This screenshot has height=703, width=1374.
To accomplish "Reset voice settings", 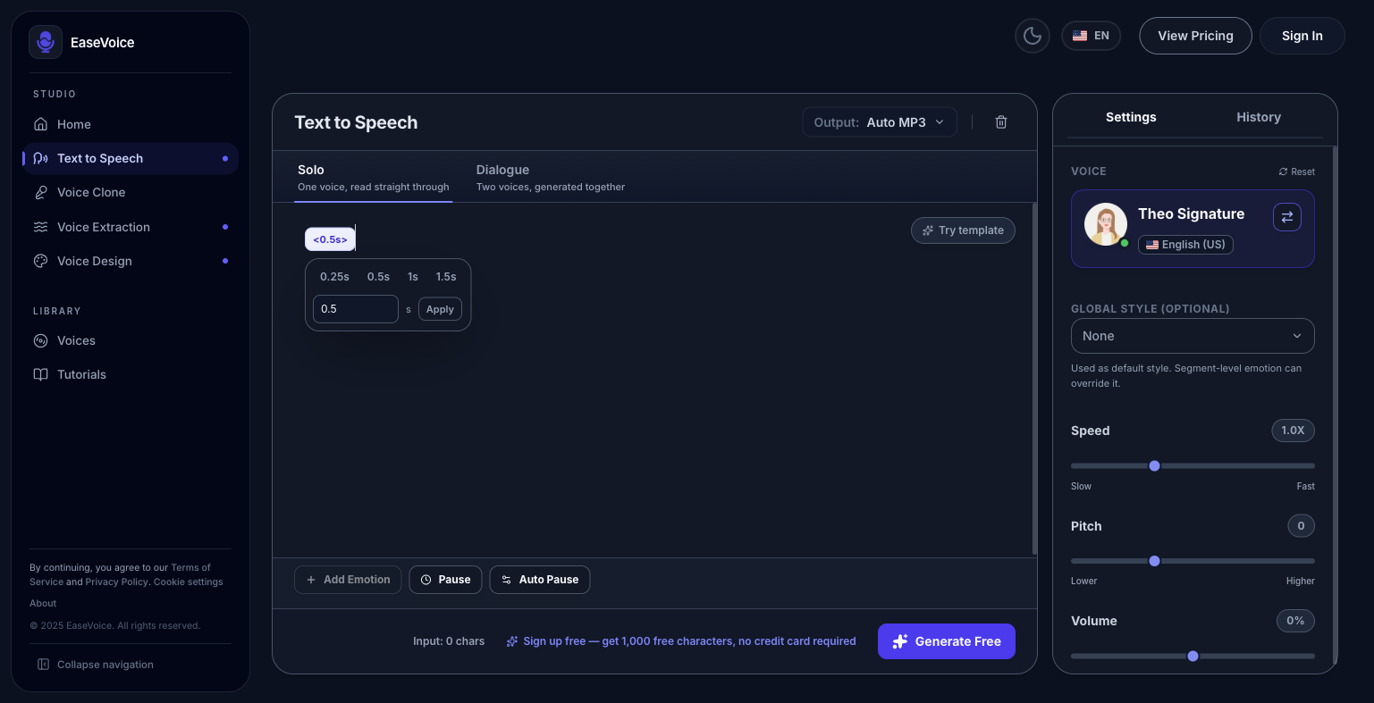I will point(1296,172).
